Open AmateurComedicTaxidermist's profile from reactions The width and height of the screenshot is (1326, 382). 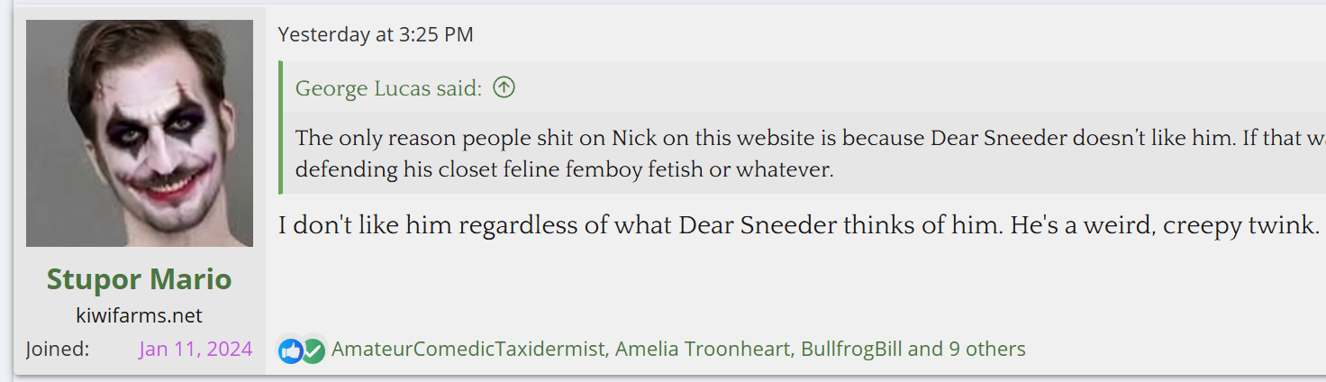468,349
